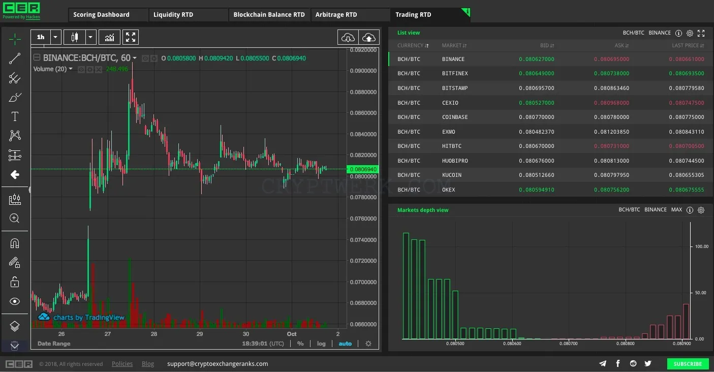Open the List view settings gear
This screenshot has width=714, height=372.
[x=690, y=33]
